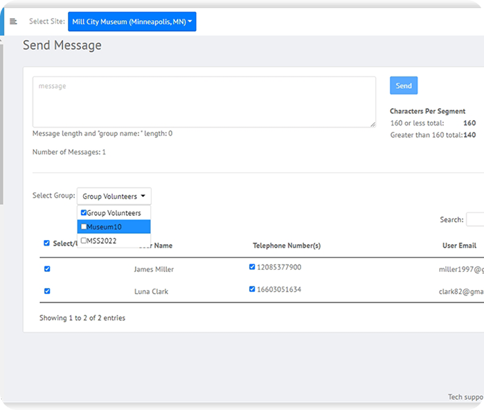Check the Museum10 group option
Image resolution: width=484 pixels, height=410 pixels.
point(84,227)
